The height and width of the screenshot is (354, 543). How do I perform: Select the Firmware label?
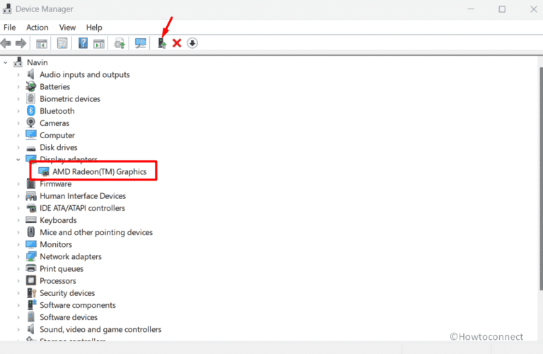click(x=56, y=184)
